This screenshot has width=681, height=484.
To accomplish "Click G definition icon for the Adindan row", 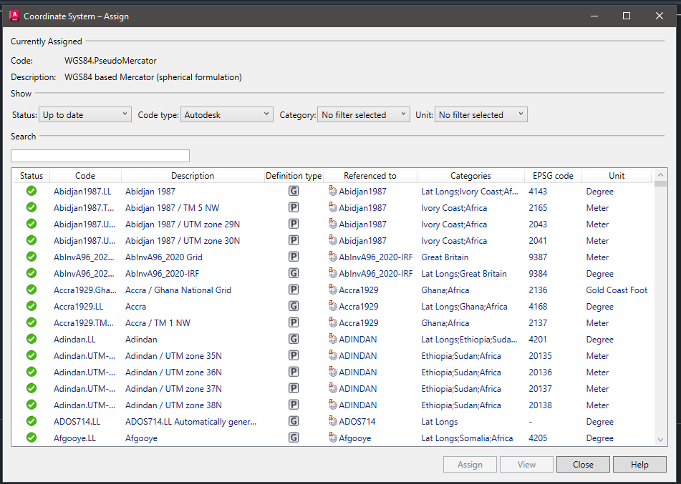I will 294,339.
